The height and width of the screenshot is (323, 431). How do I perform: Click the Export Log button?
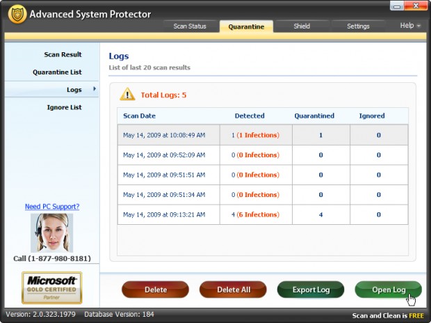pos(311,290)
